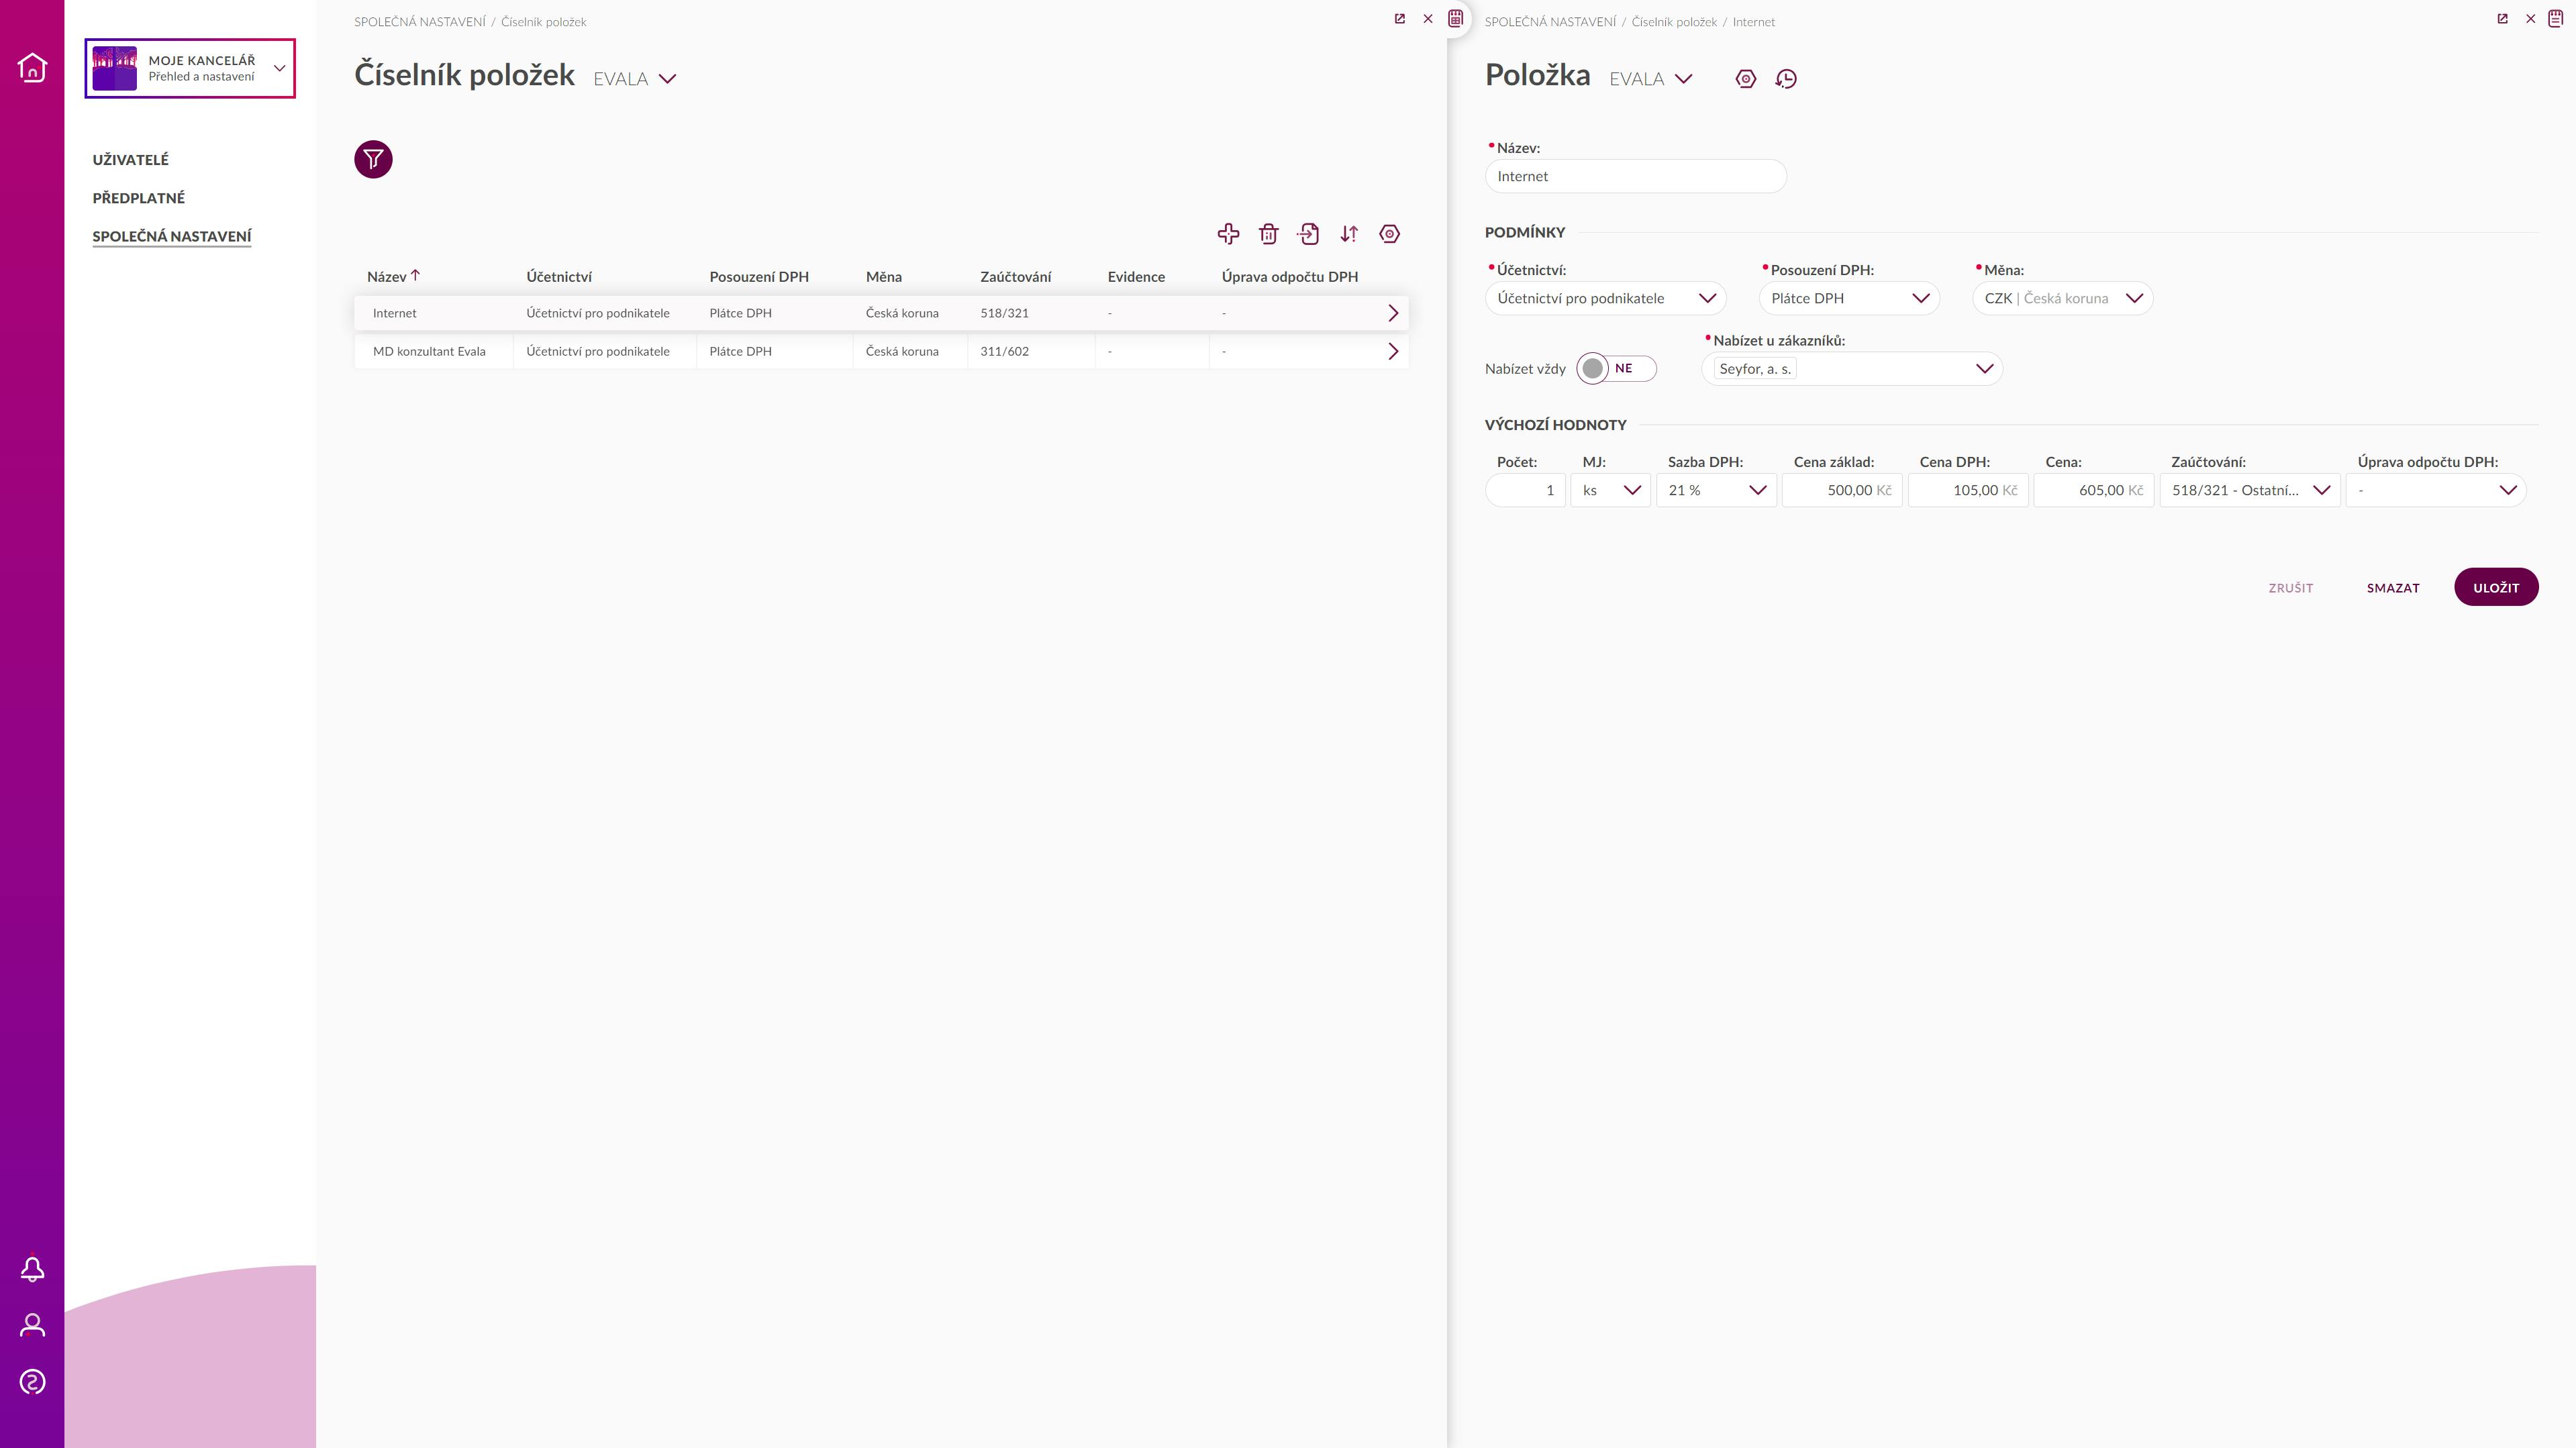Close the Položka detail panel

(2531, 19)
